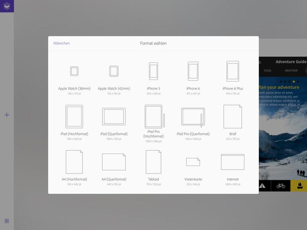Click the 'Tabloid' label text
Image resolution: width=307 pixels, height=230 pixels.
[x=153, y=179]
